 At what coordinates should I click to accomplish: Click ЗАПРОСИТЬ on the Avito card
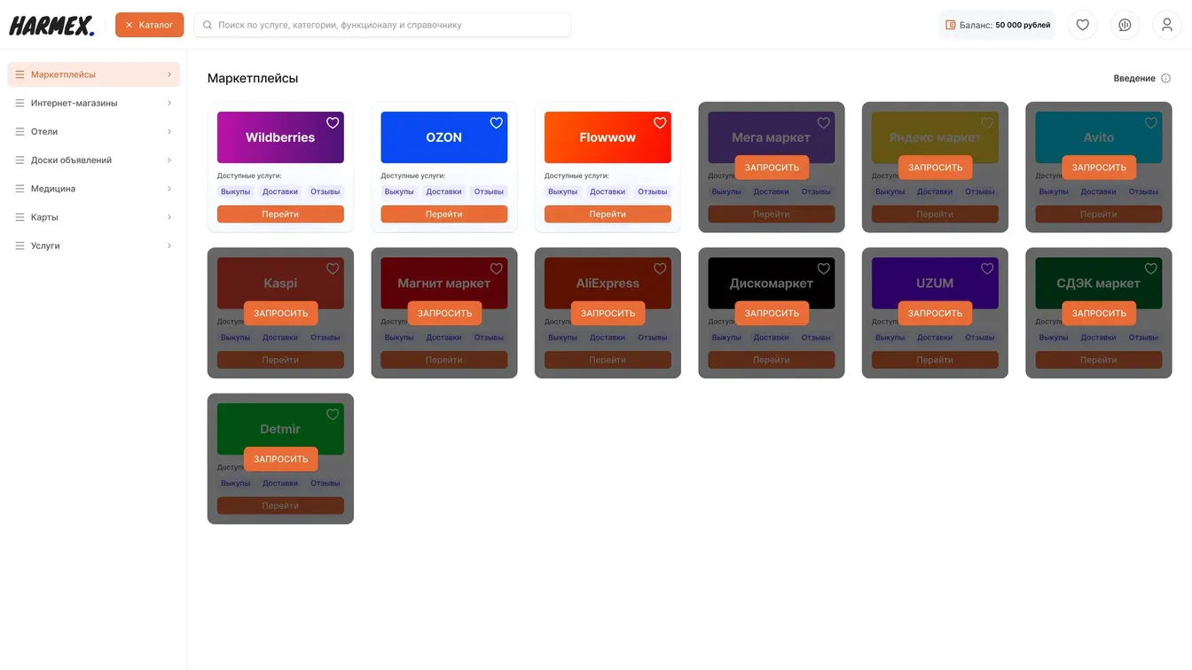click(x=1098, y=167)
